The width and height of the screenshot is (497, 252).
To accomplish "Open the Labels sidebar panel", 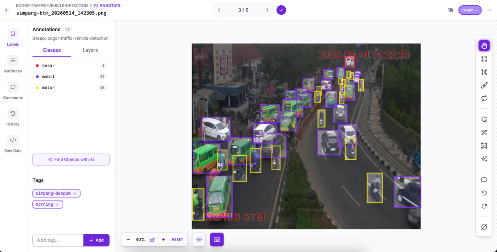I will tap(13, 38).
